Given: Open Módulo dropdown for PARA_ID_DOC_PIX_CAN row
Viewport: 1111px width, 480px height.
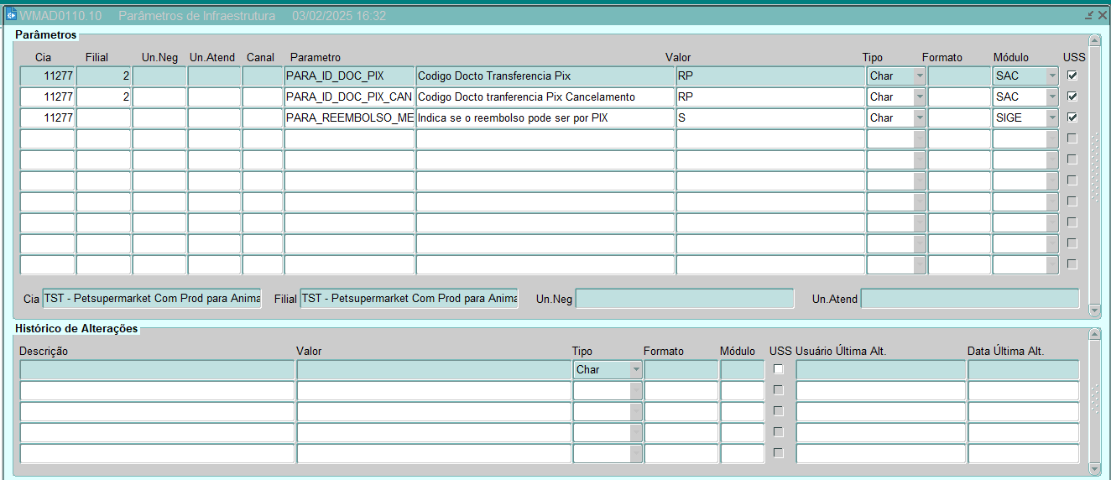Looking at the screenshot, I should 1051,97.
